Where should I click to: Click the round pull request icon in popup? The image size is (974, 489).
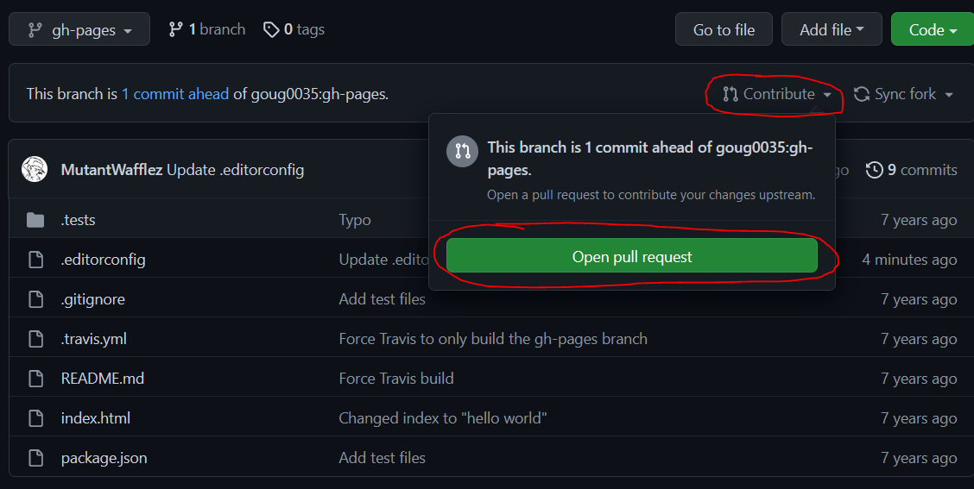[462, 151]
